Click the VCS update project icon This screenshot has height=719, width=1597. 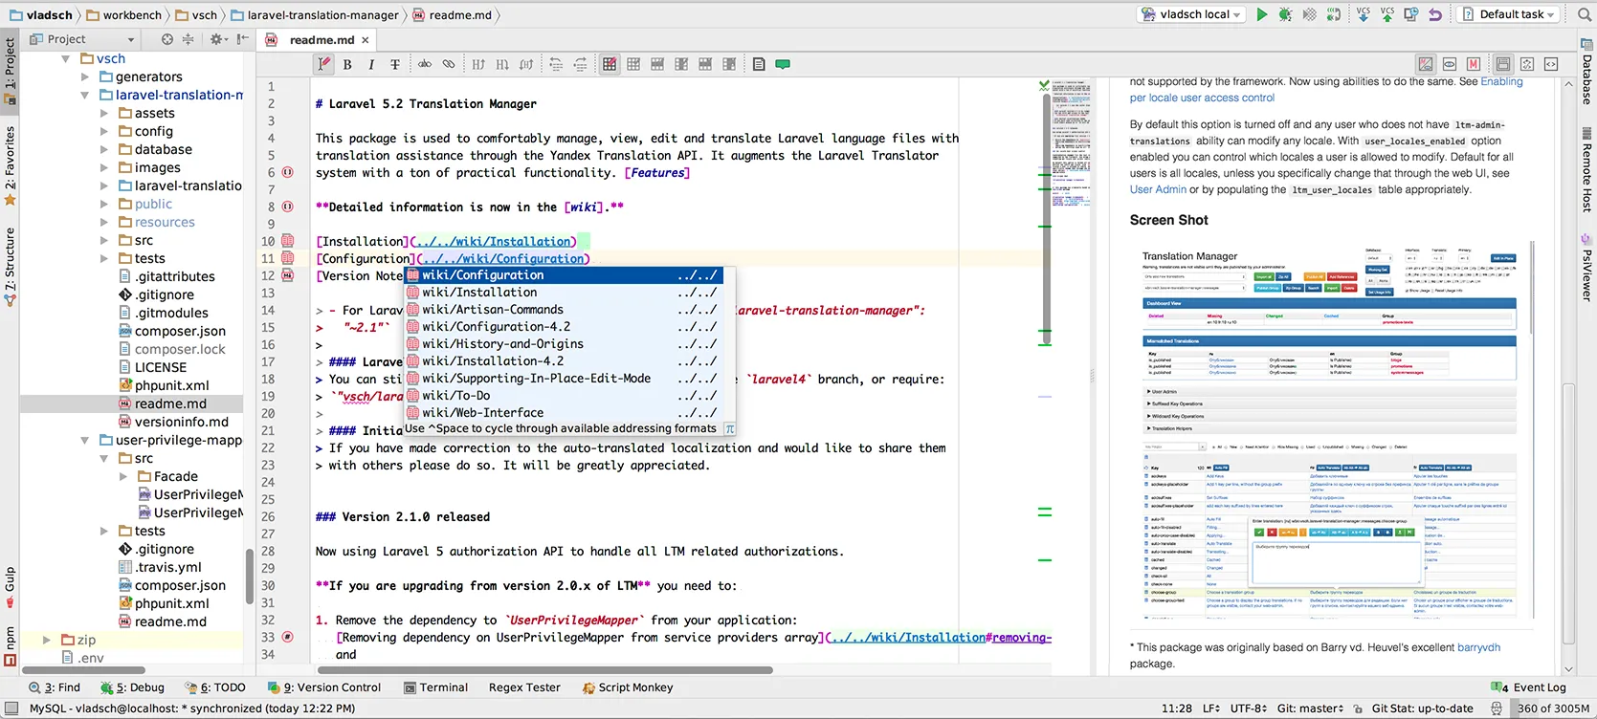1363,14
